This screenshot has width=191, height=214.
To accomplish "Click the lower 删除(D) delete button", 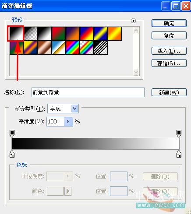I will click(x=160, y=191).
